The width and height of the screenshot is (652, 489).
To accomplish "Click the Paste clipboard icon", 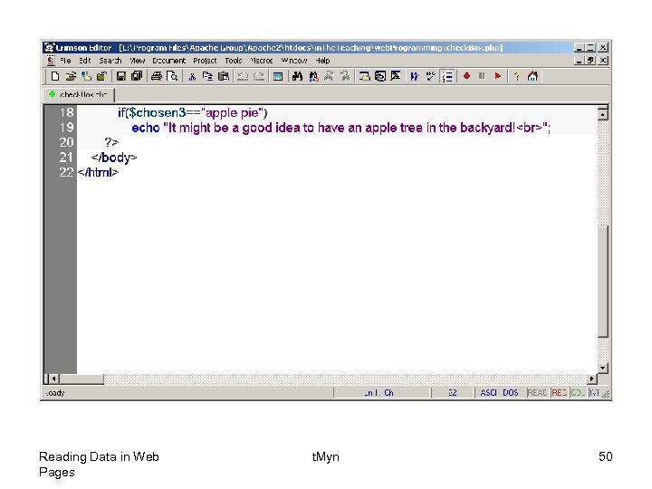I will tap(224, 76).
